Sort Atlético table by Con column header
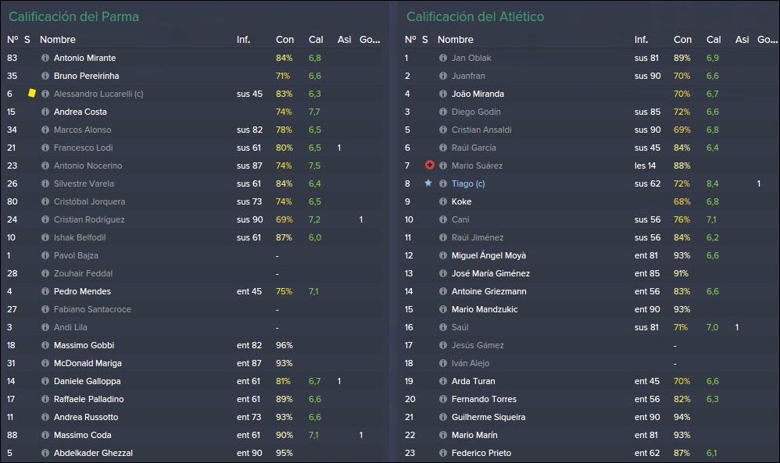 tap(682, 40)
